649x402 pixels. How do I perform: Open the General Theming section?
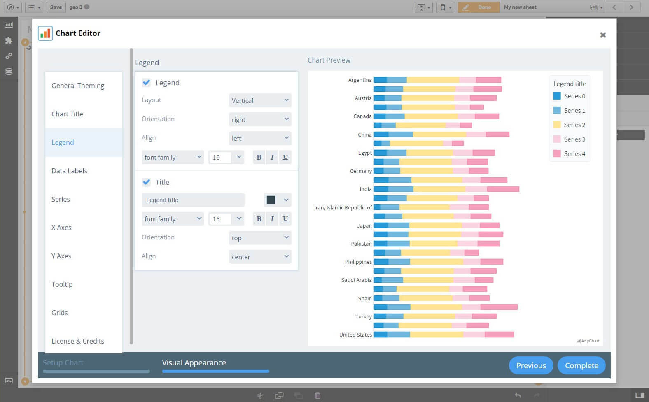click(x=84, y=86)
